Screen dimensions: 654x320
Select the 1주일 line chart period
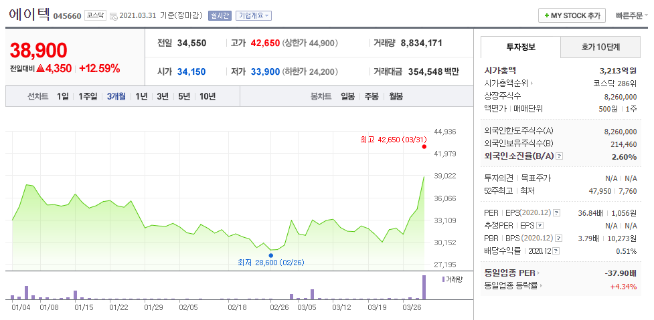pos(88,97)
